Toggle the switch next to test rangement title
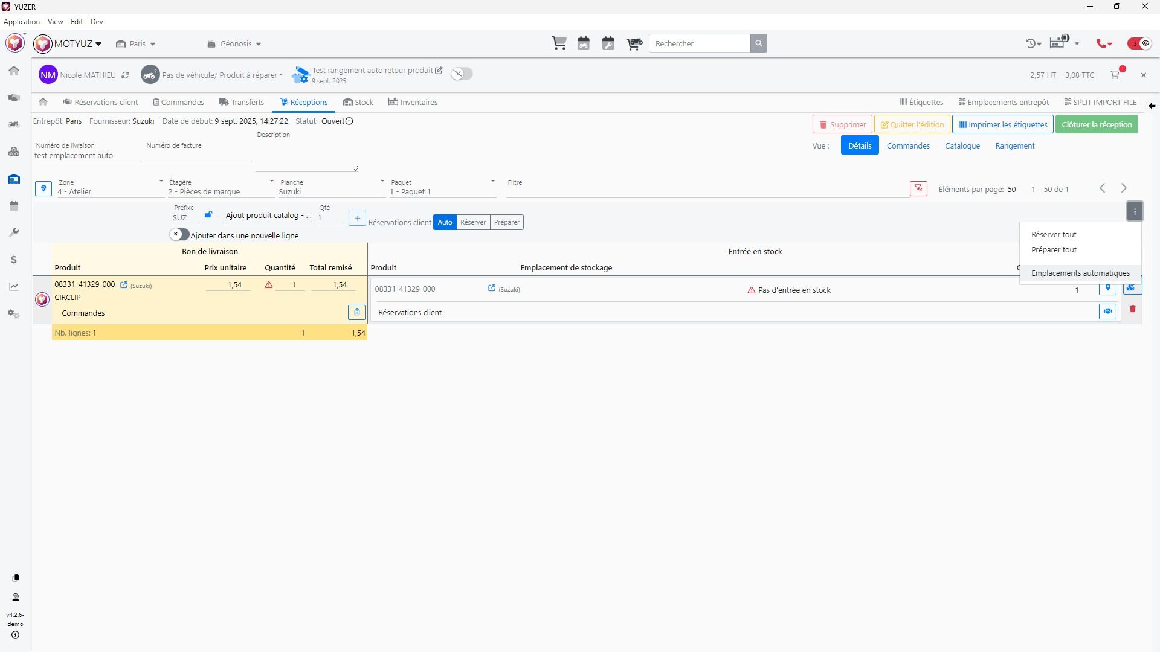The width and height of the screenshot is (1160, 652). 462,74
